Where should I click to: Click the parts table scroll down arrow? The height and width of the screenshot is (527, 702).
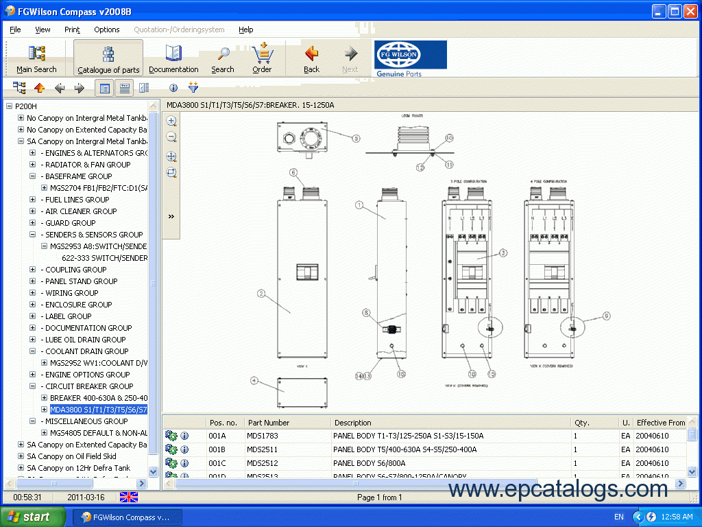(x=692, y=471)
